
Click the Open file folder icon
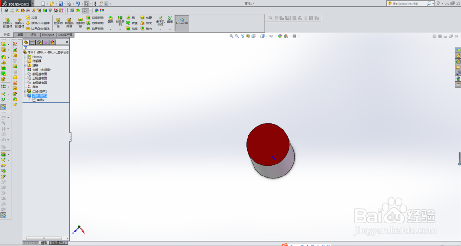click(x=52, y=4)
